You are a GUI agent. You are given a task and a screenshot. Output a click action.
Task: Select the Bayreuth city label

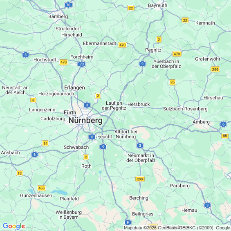tap(157, 5)
